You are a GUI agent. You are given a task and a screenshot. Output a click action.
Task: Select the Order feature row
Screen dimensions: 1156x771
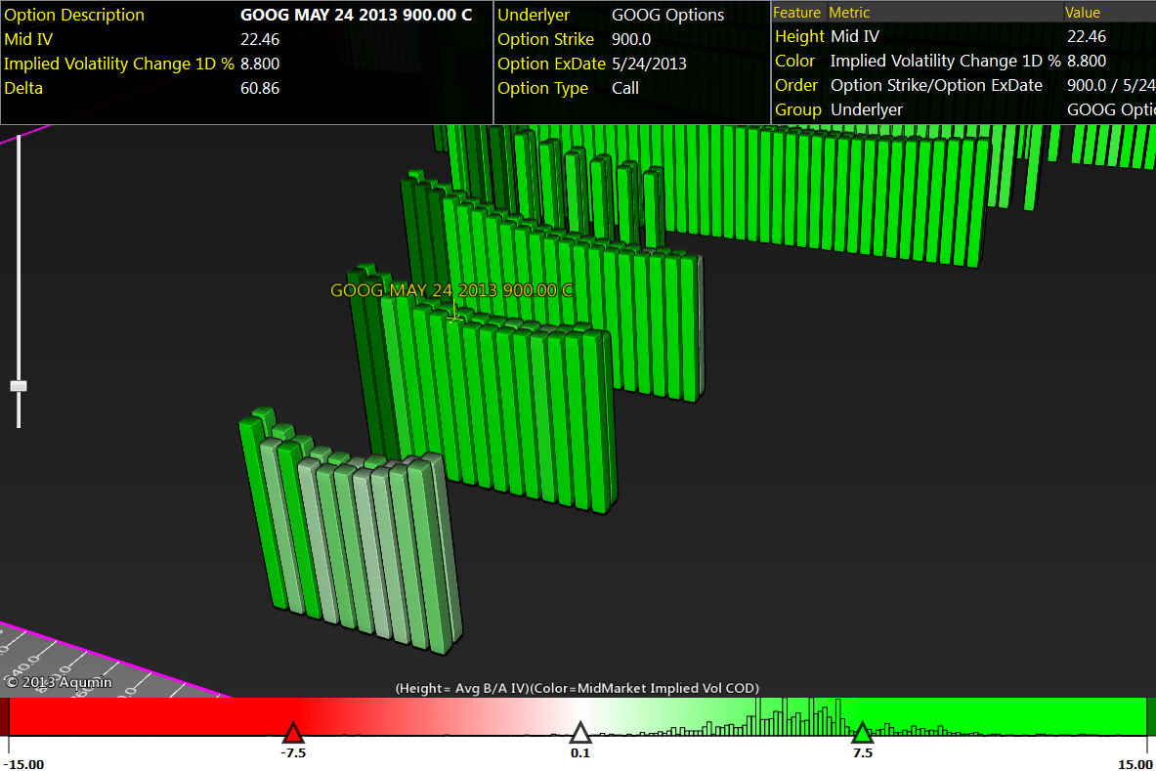coord(796,85)
